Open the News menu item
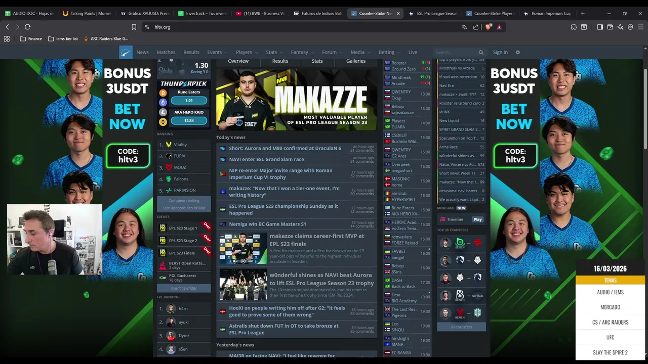 pos(142,52)
